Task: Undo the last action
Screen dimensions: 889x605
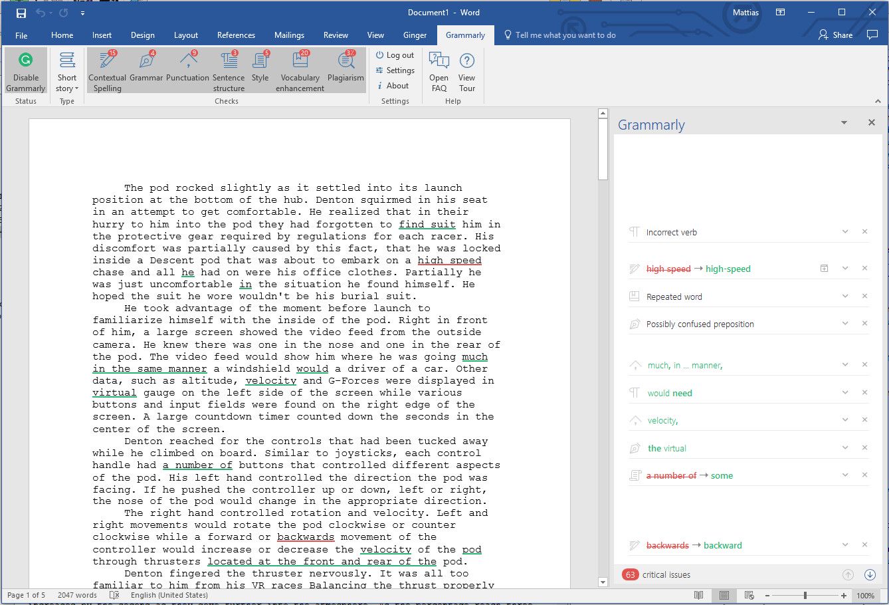Action: coord(41,13)
